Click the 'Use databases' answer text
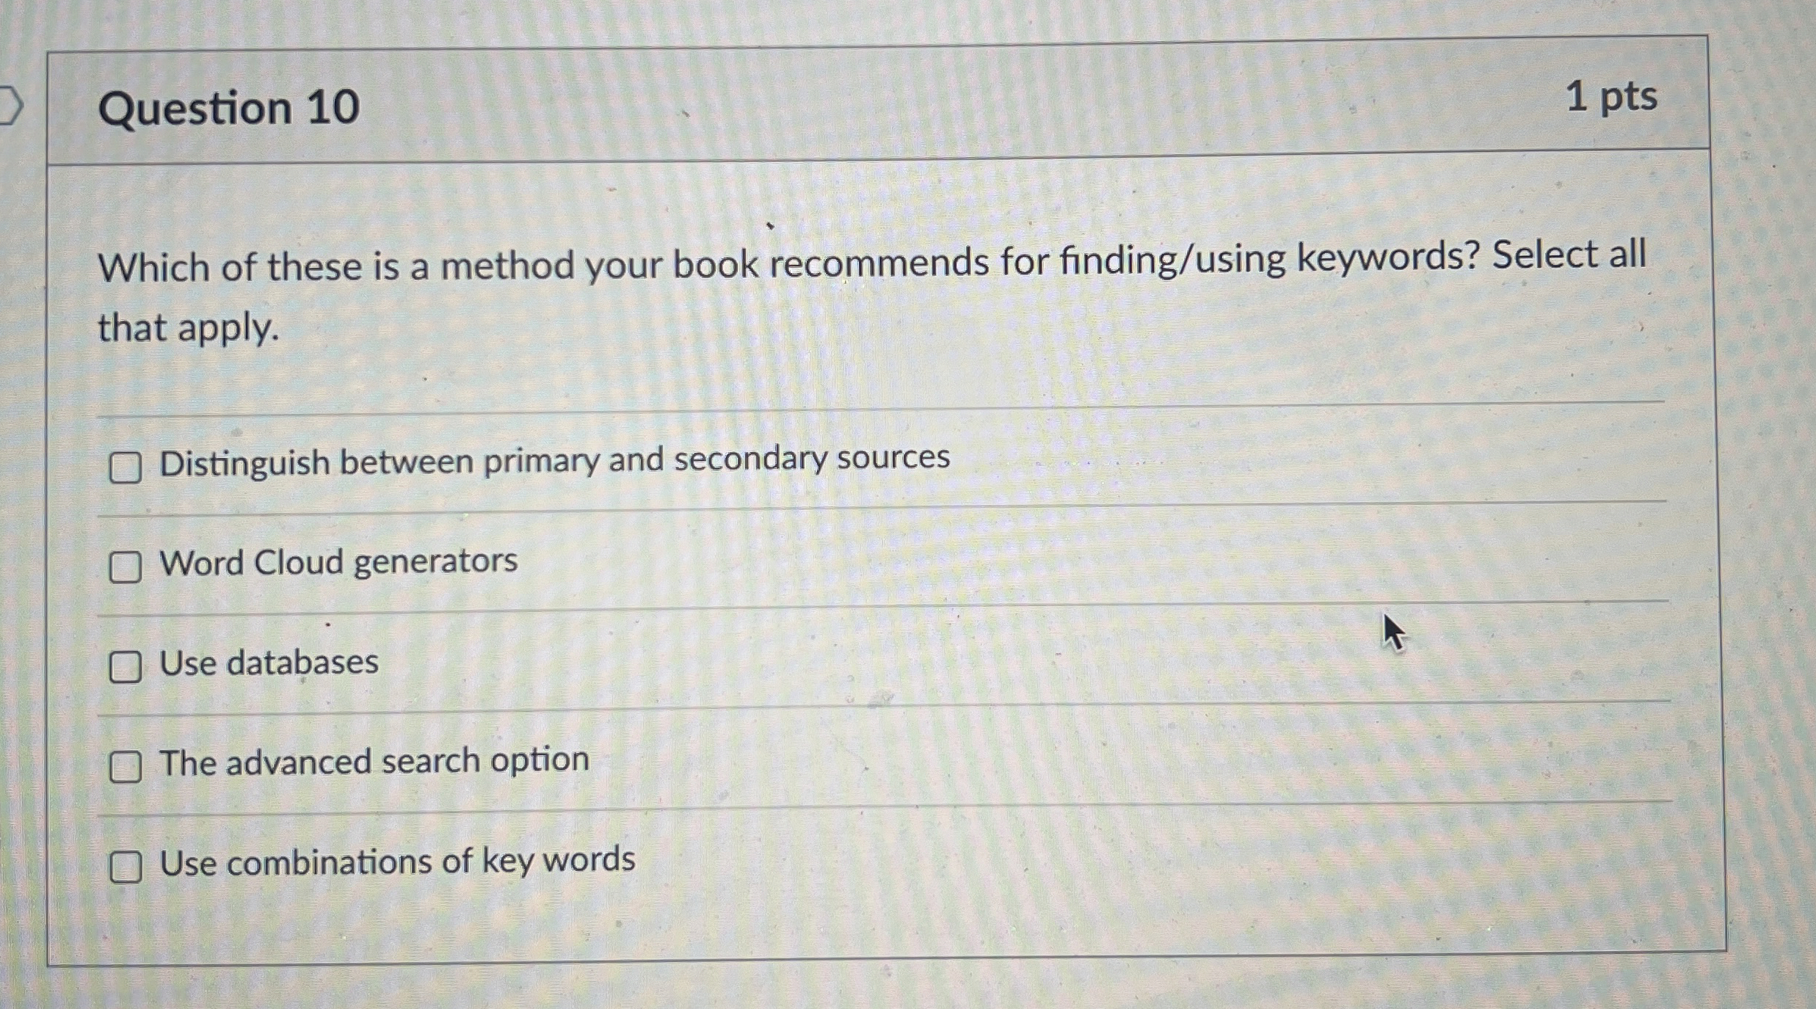 (x=268, y=663)
